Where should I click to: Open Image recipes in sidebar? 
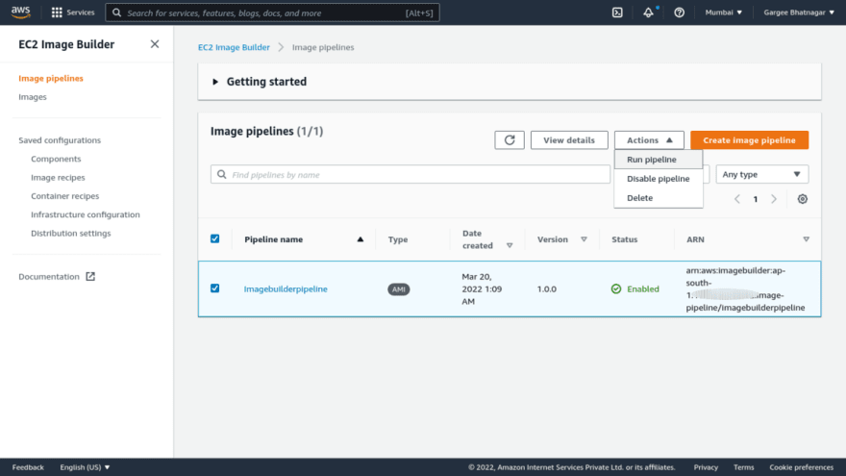tap(58, 177)
